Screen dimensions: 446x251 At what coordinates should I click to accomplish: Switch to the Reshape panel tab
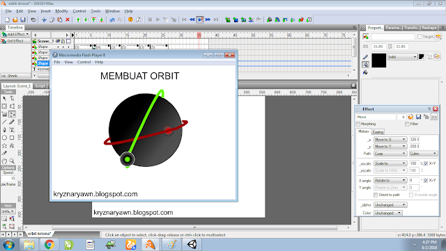[x=429, y=28]
